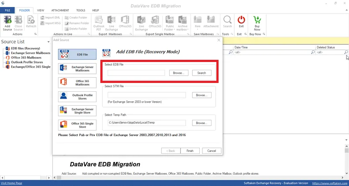Click the Search button for EDB file
The image size is (349, 186).
pos(202,73)
